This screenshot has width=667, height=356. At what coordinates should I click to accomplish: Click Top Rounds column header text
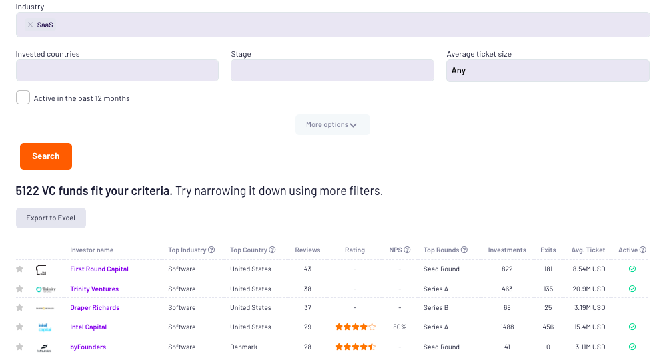pyautogui.click(x=441, y=250)
